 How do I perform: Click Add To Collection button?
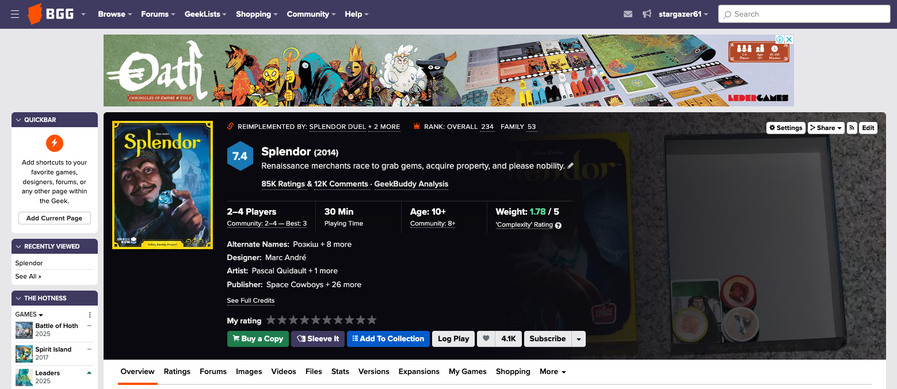(388, 339)
